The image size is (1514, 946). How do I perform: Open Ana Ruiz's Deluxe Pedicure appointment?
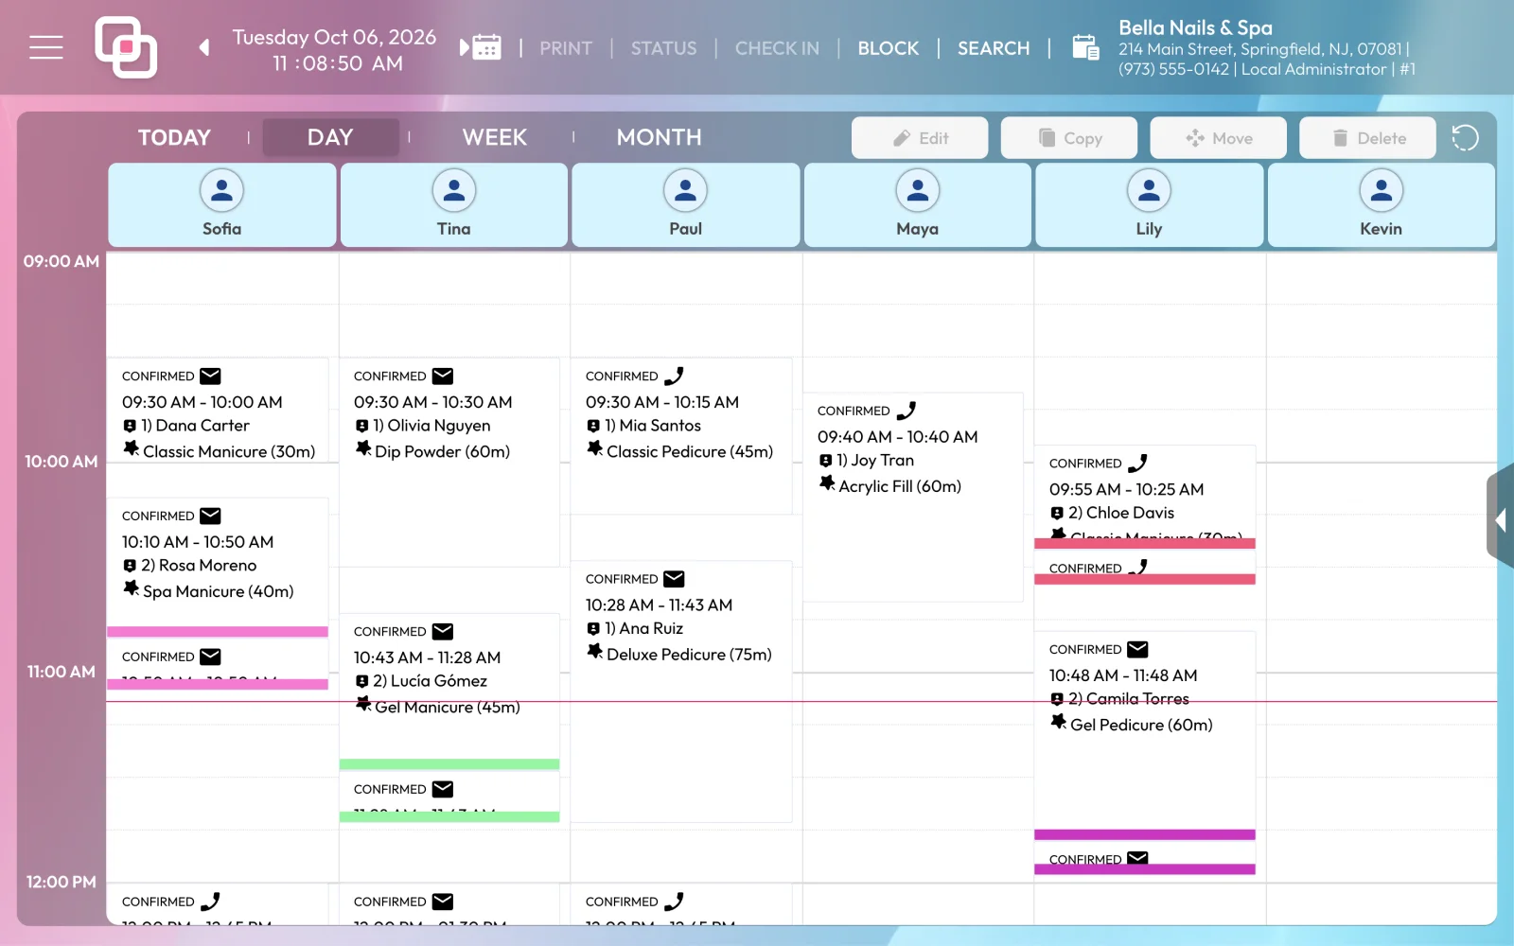point(681,691)
